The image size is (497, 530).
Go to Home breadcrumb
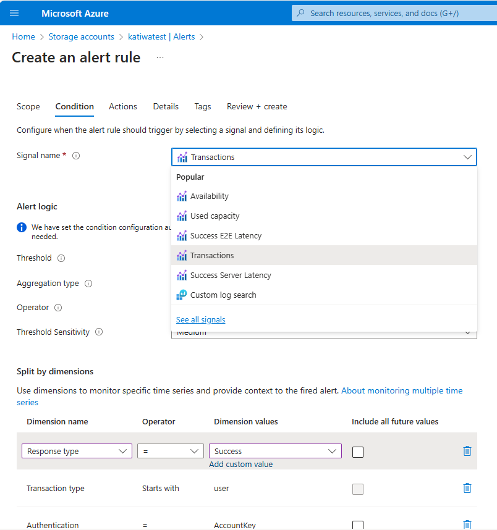click(x=23, y=36)
